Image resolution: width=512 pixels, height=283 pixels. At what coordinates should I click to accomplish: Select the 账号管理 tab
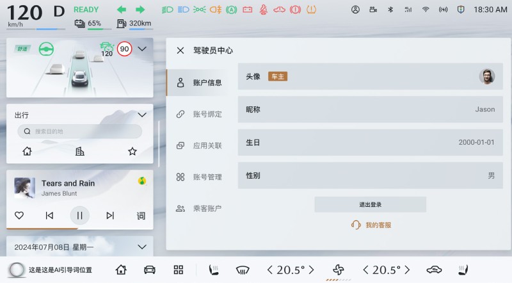pos(200,177)
